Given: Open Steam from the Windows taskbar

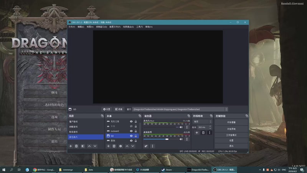Looking at the screenshot, I should click(173, 170).
